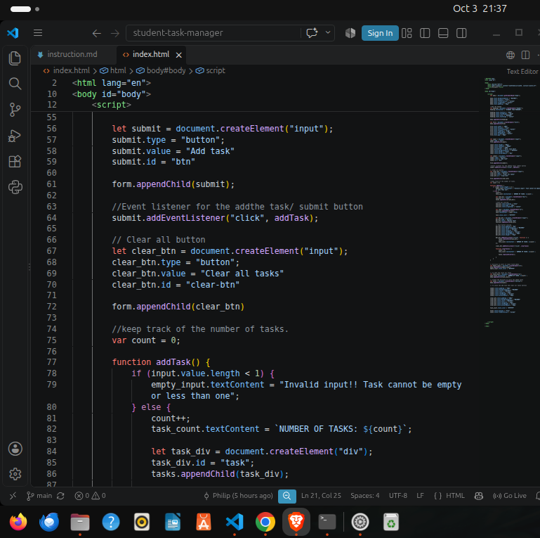Start the server with Go Live
This screenshot has width=540, height=538.
(510, 496)
